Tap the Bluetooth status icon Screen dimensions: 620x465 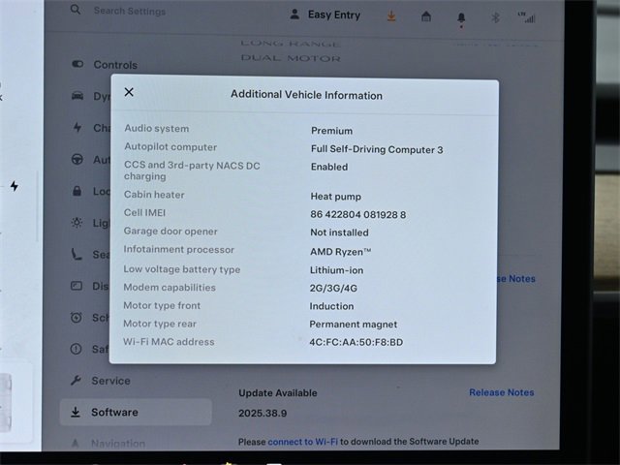pyautogui.click(x=495, y=17)
